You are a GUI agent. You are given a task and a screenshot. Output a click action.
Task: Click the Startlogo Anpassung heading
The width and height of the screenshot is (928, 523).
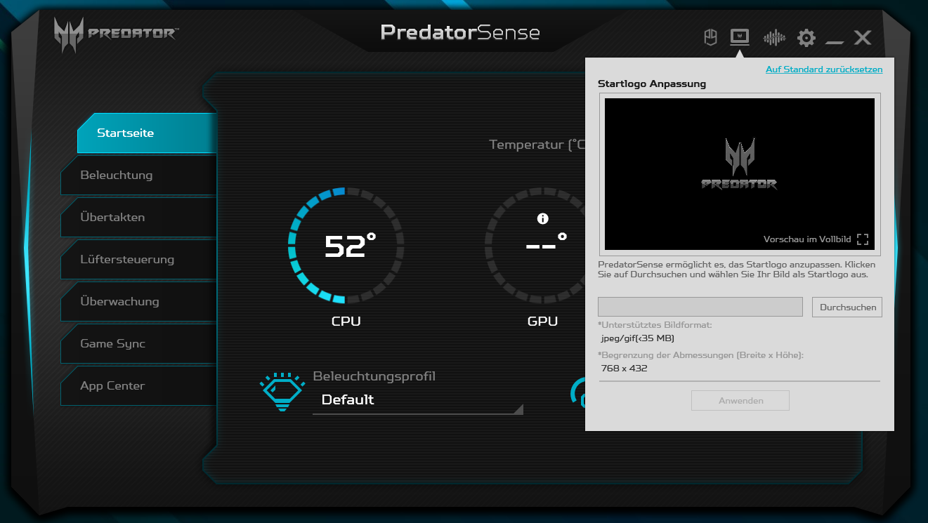click(652, 84)
